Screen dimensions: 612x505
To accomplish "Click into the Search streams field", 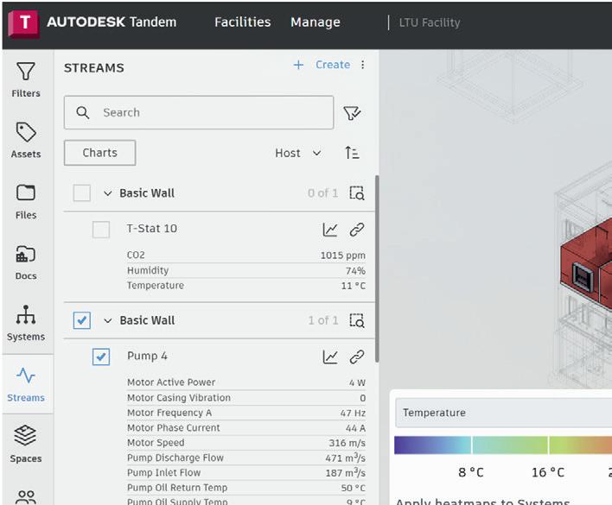I will point(199,112).
